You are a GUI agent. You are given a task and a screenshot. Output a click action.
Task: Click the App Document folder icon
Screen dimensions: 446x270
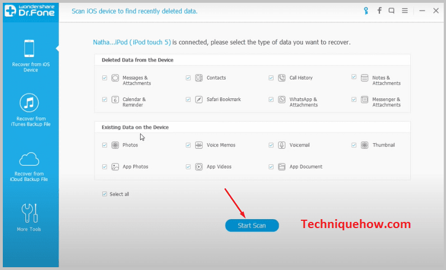282,167
